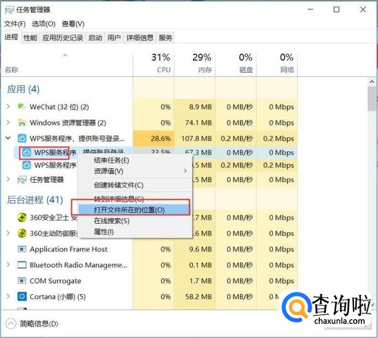This screenshot has width=378, height=338.
Task: Switch to the 用户 tab
Action: point(114,38)
